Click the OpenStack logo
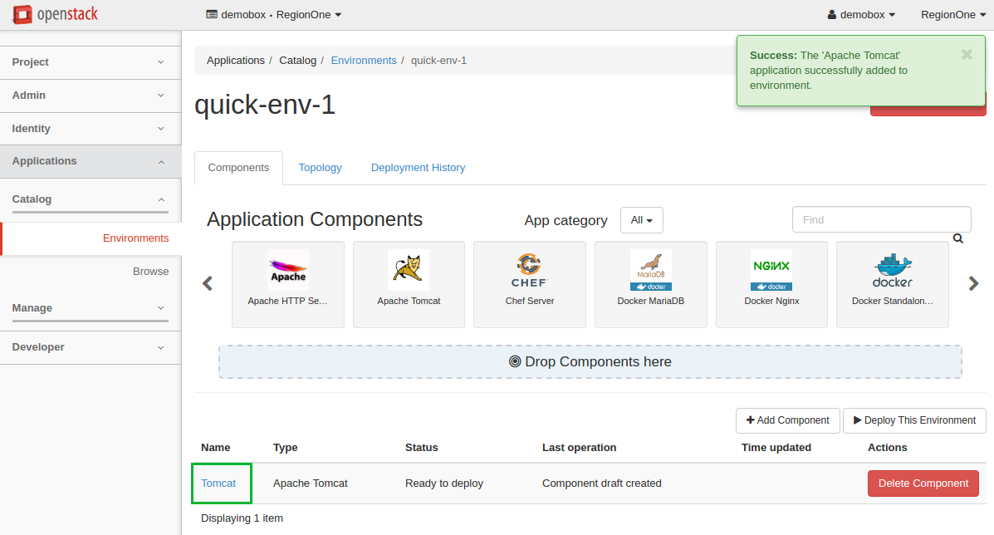The image size is (994, 535). coord(55,14)
